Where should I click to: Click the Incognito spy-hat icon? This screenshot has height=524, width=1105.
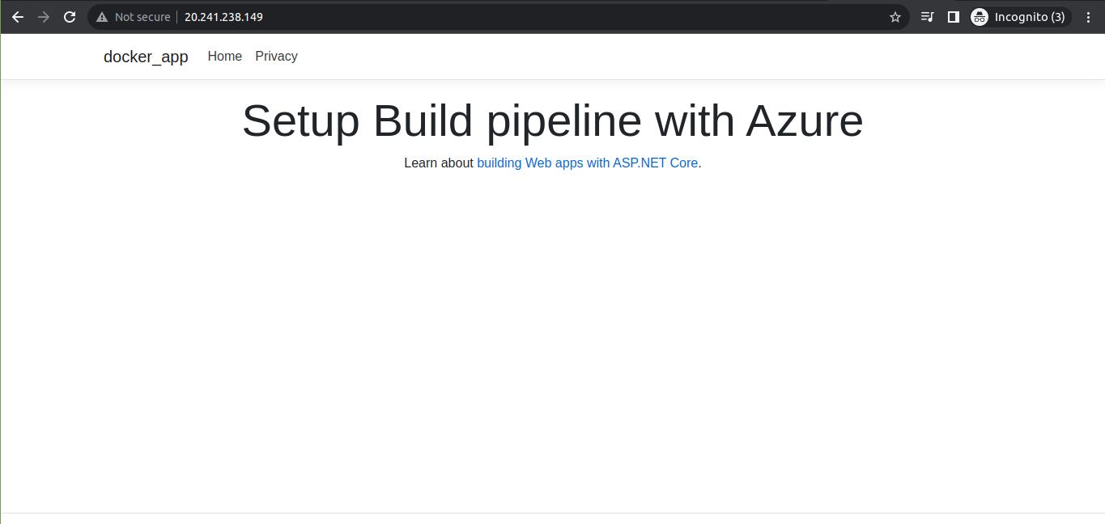pos(980,17)
